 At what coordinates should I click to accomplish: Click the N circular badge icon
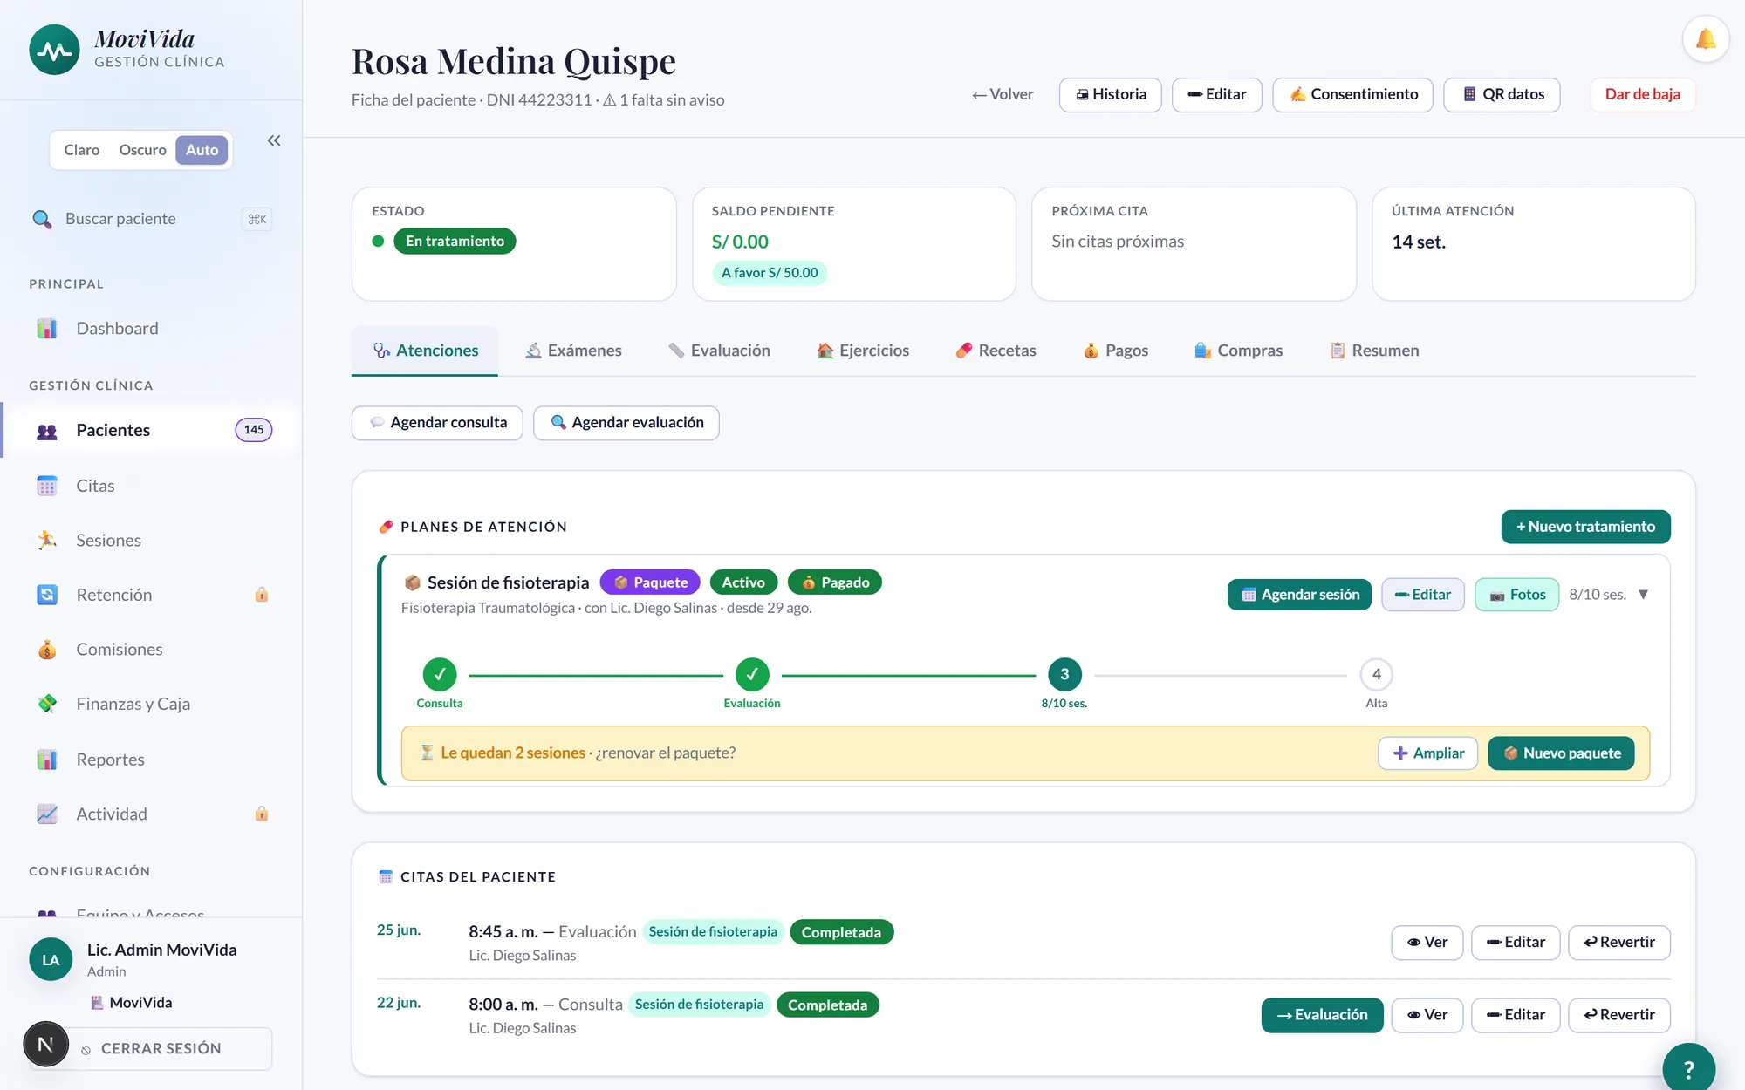coord(45,1044)
